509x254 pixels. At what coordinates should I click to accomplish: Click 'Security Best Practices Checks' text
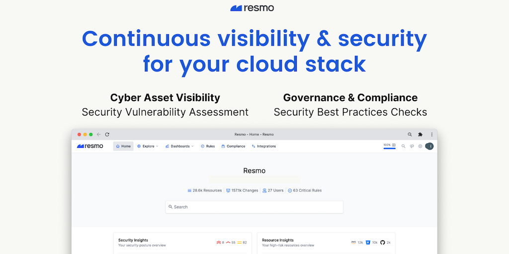click(350, 112)
